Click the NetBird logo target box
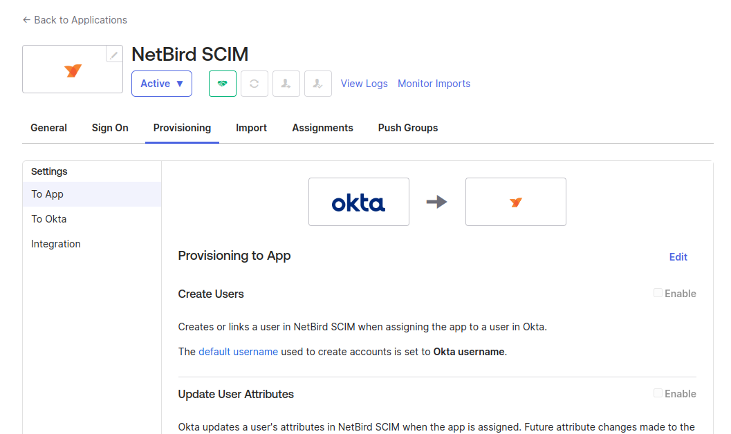 (x=515, y=202)
